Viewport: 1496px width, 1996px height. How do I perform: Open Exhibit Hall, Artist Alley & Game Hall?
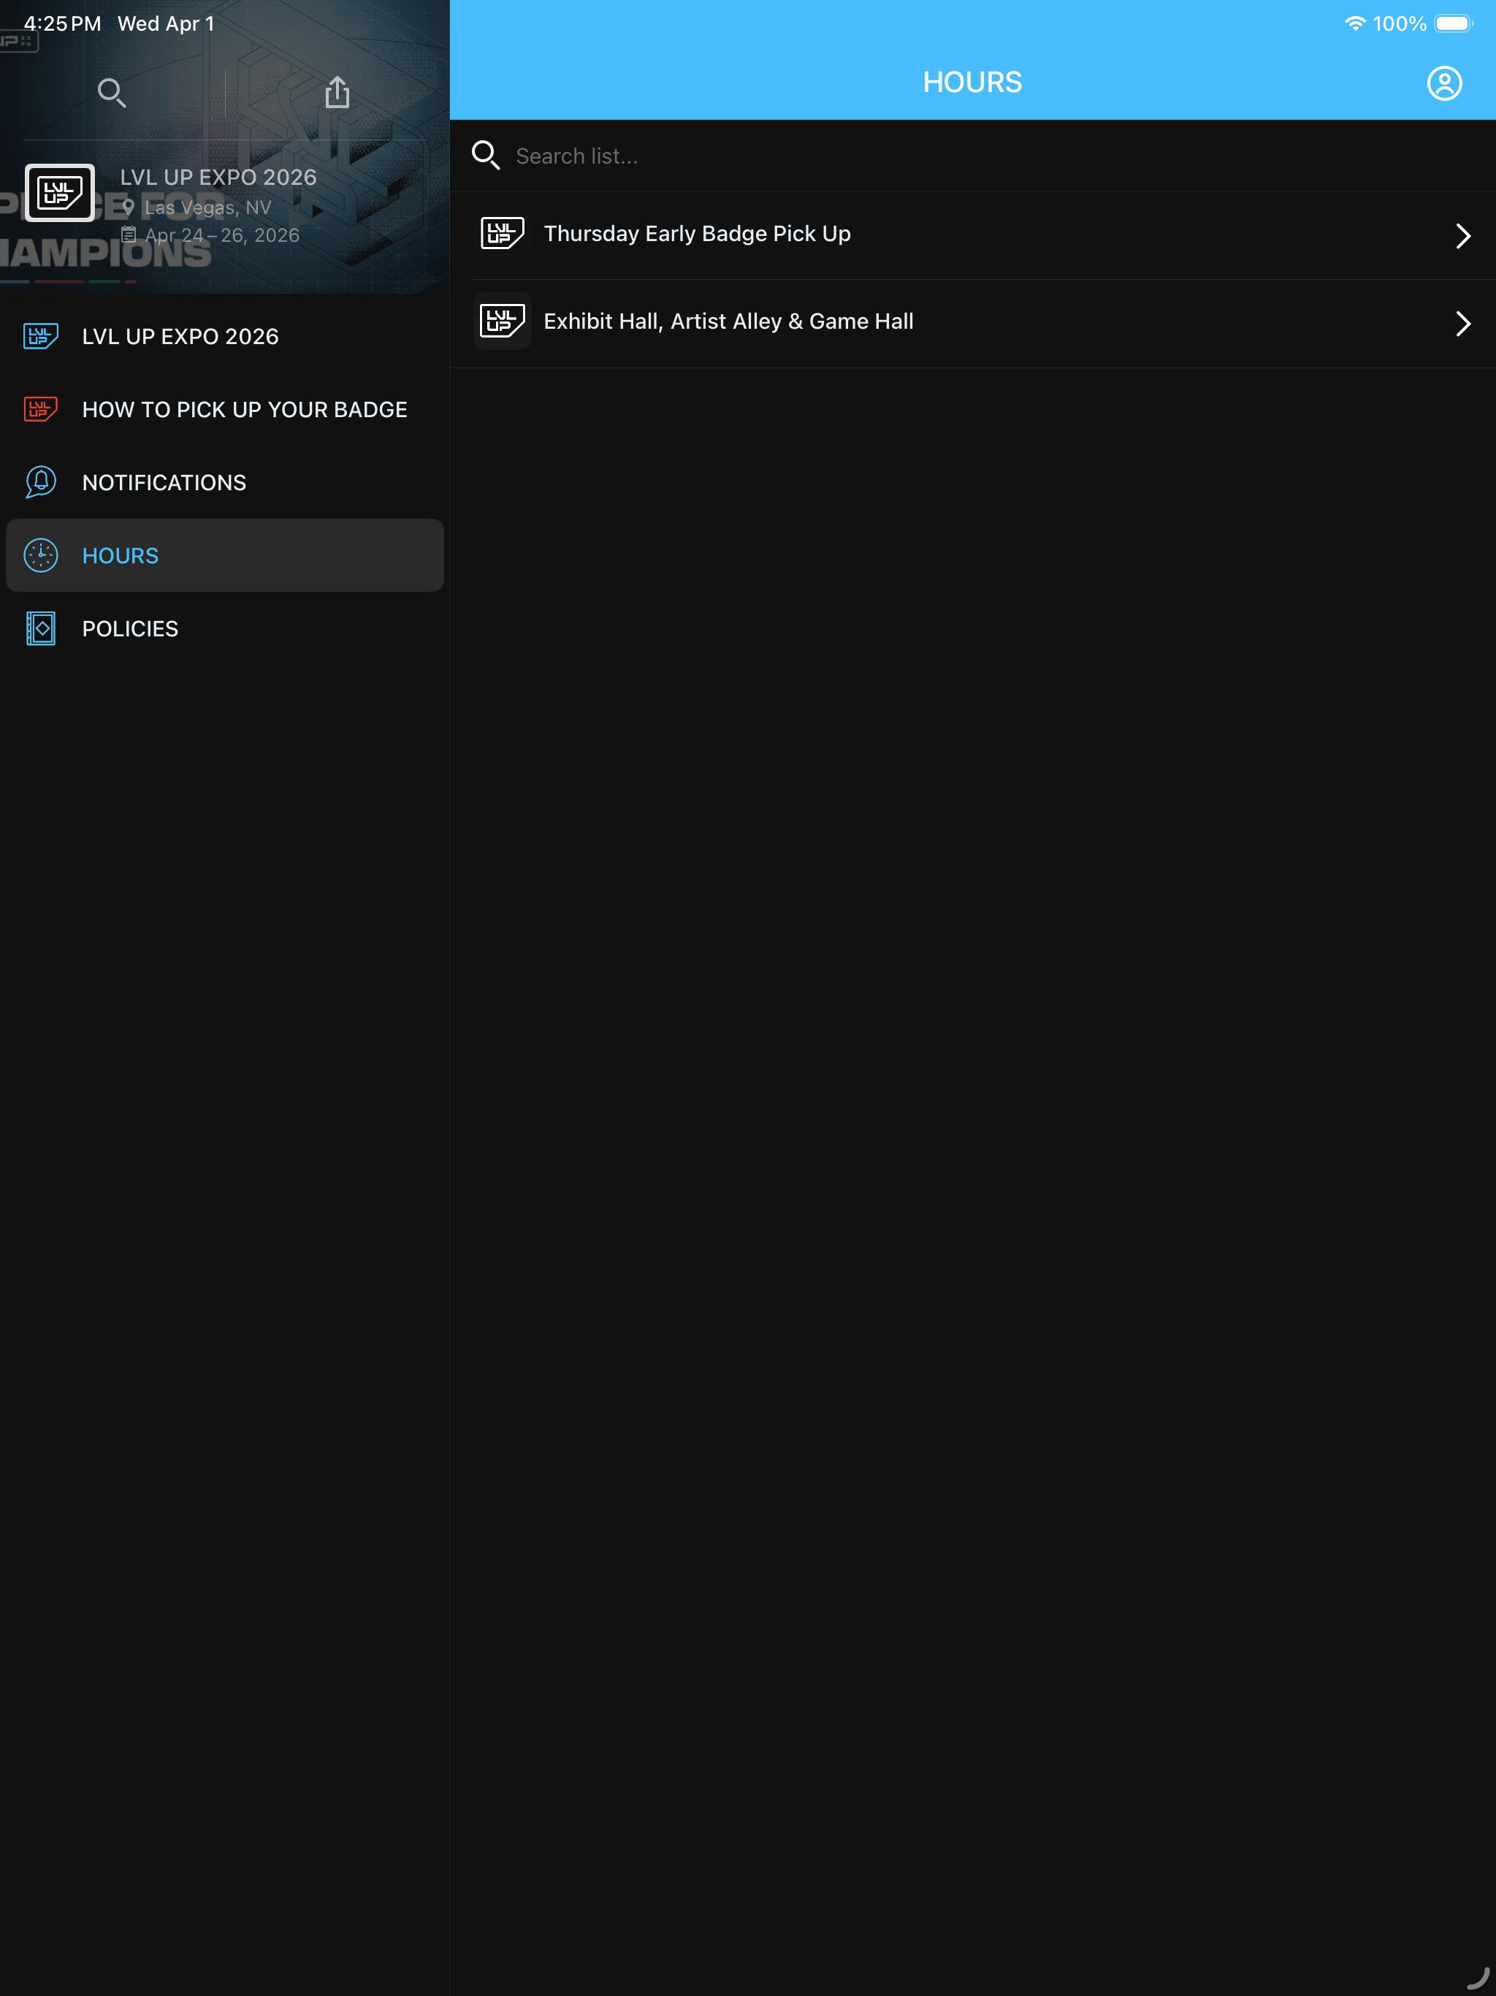[973, 322]
